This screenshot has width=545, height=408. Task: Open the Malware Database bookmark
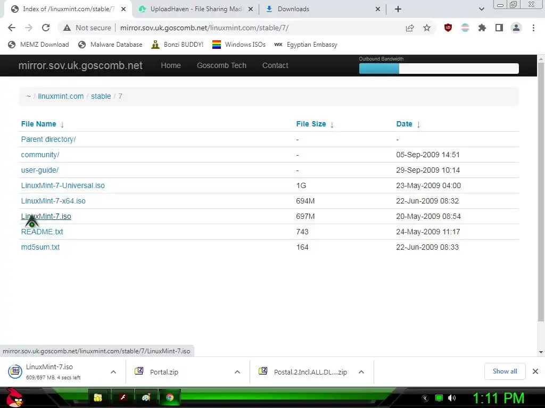coord(110,45)
